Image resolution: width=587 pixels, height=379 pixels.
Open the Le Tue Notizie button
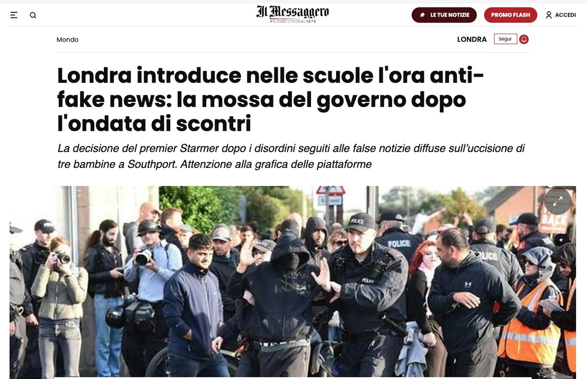pyautogui.click(x=444, y=15)
